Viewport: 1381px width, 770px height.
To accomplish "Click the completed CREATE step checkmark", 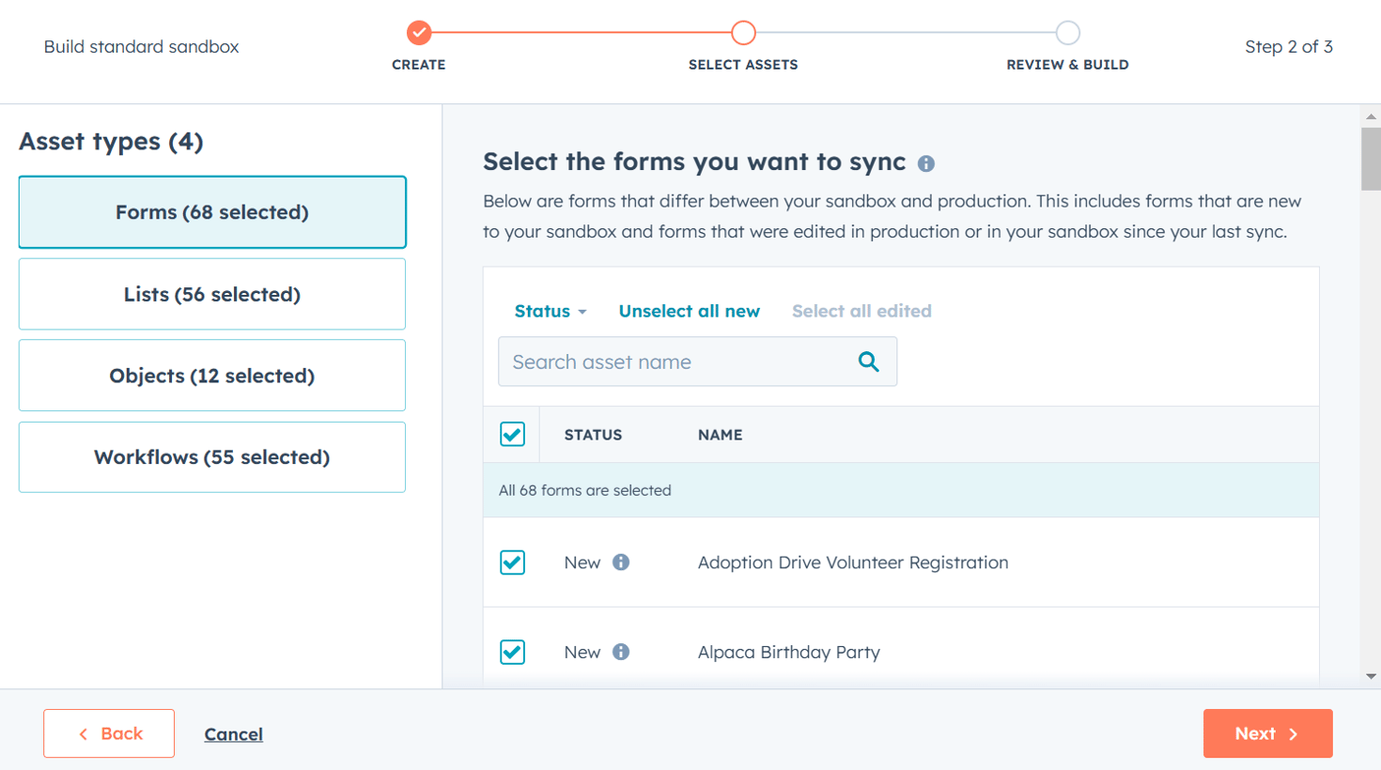I will [418, 31].
